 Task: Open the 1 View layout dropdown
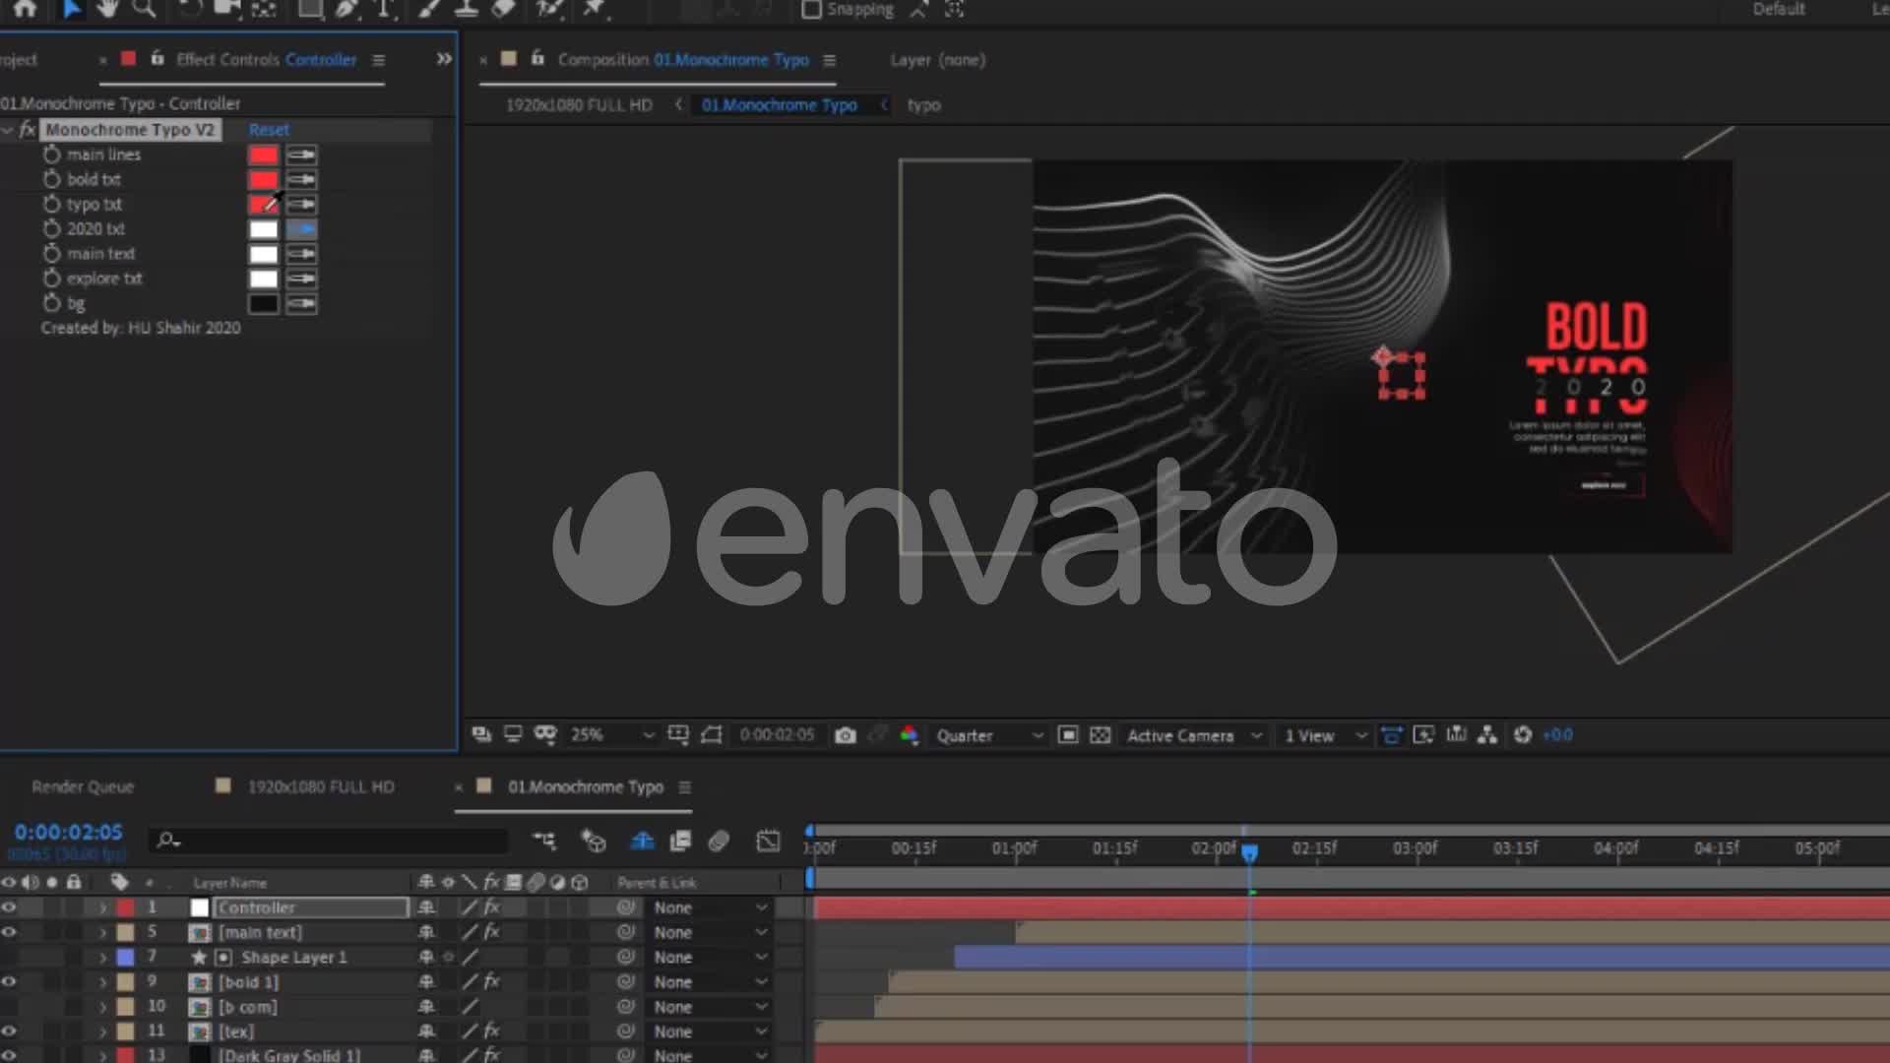1325,735
